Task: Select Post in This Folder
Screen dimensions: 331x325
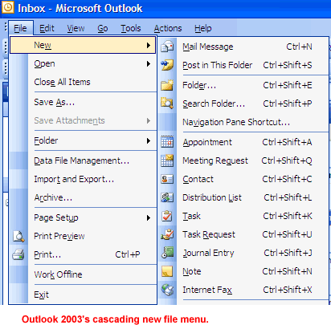Action: [243, 65]
